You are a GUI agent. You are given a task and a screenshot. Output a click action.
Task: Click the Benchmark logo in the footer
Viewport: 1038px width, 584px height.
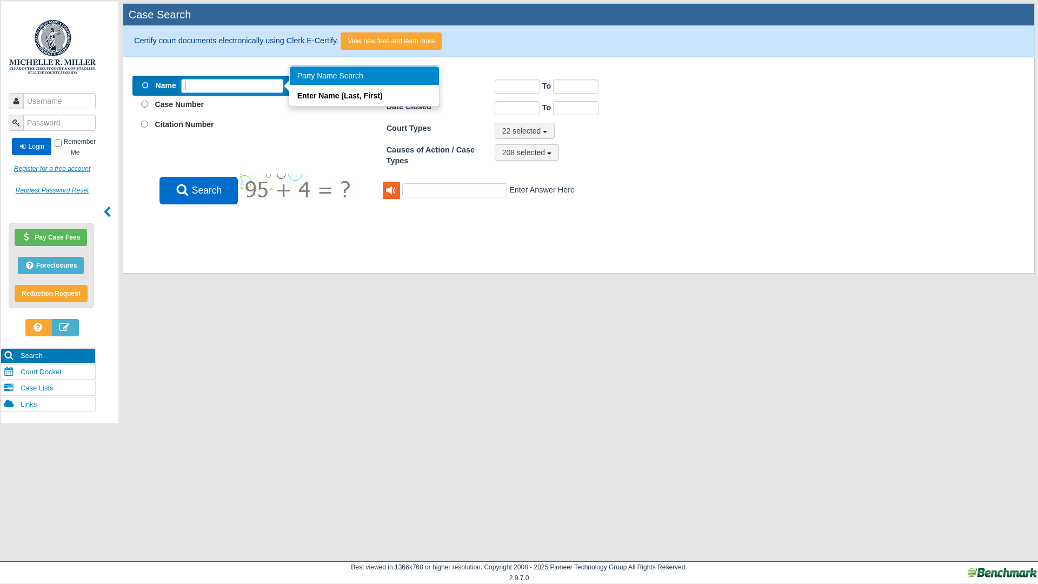pyautogui.click(x=1002, y=573)
